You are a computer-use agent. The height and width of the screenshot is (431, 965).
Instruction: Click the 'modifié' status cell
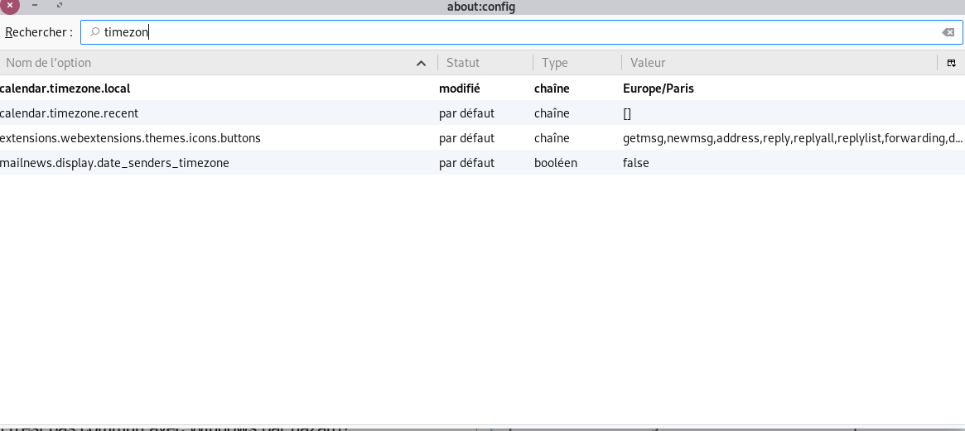click(460, 88)
